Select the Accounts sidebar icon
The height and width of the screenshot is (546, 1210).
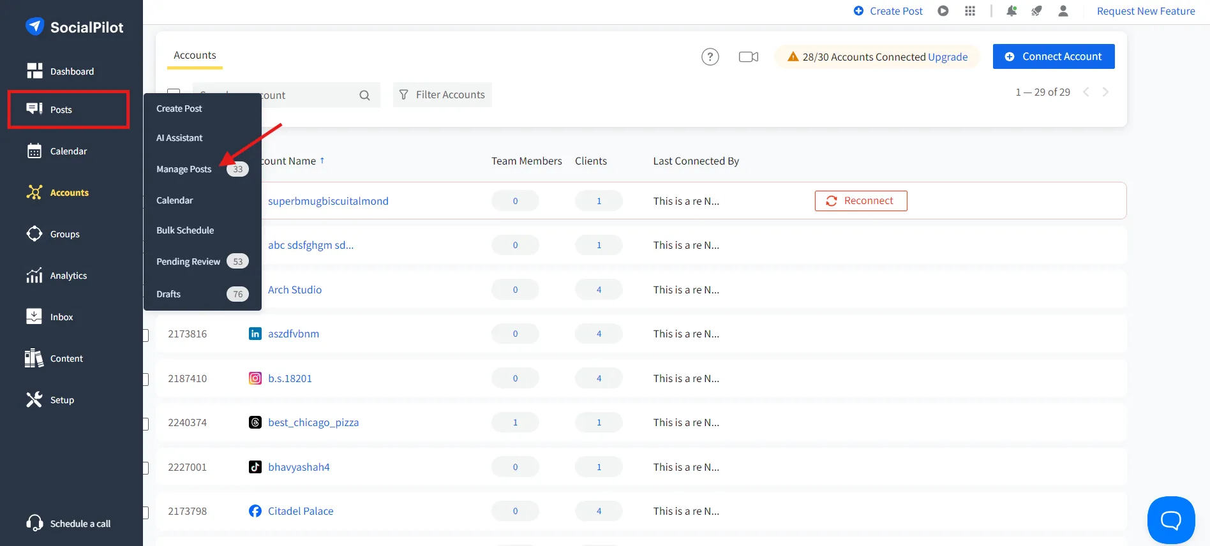click(x=34, y=192)
